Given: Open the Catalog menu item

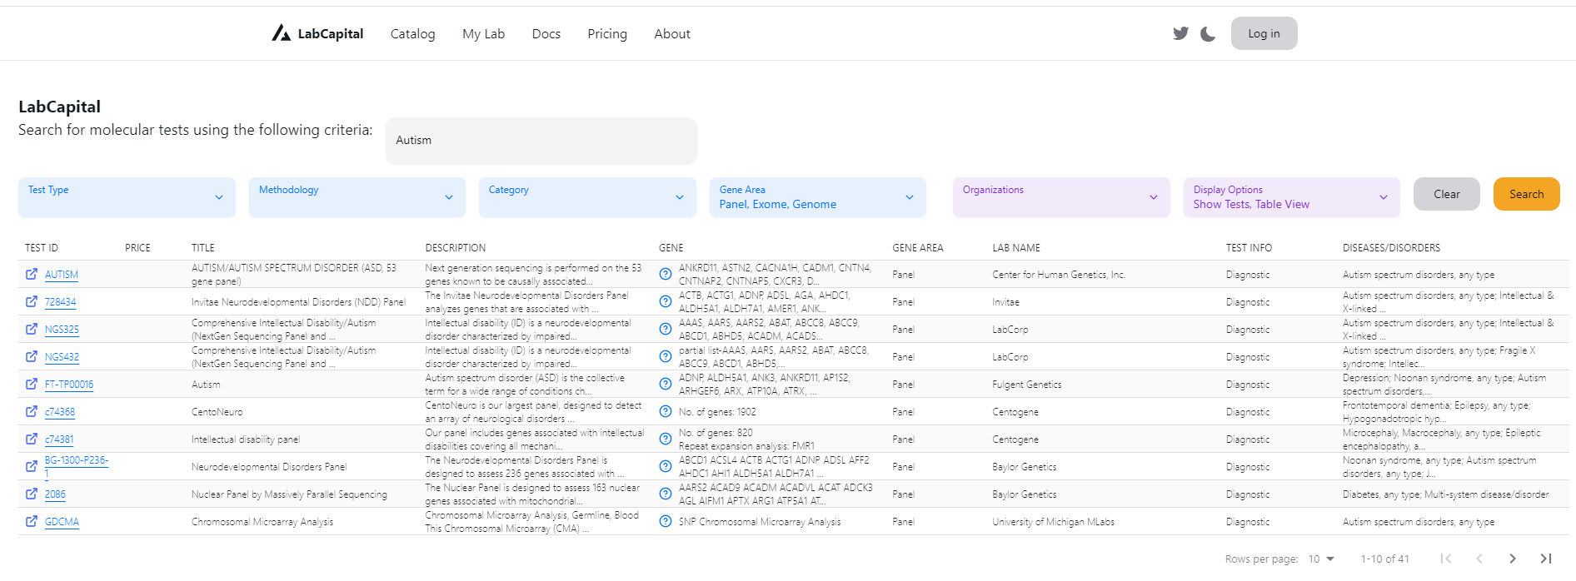Looking at the screenshot, I should [413, 33].
